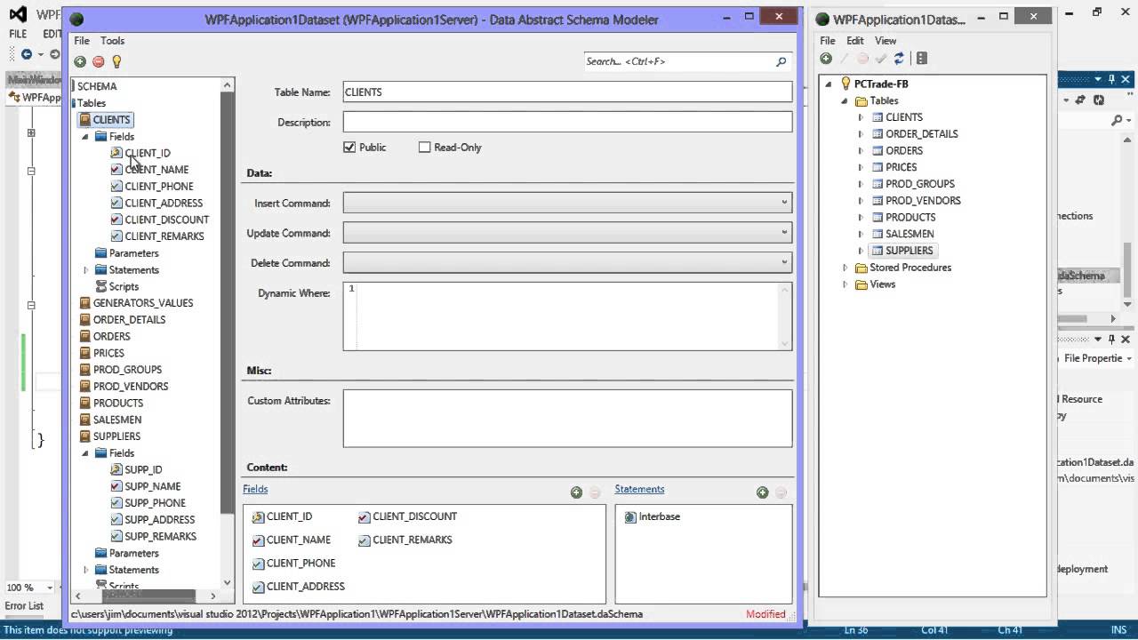Viewport: 1138px width, 640px height.
Task: Click CLIENT_REMARKS in Content fields list
Action: coord(413,540)
